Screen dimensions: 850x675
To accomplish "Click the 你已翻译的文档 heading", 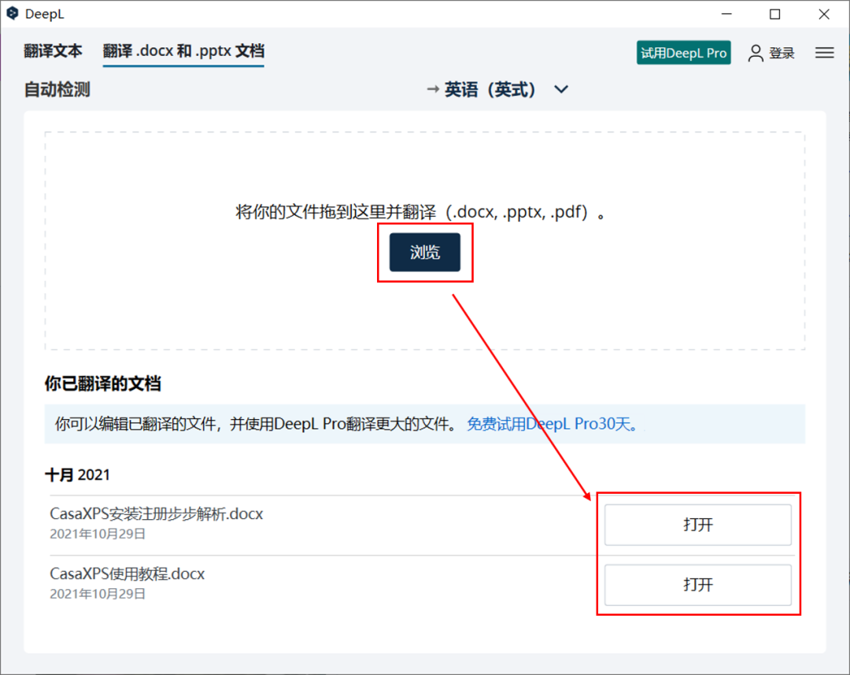I will (x=103, y=384).
